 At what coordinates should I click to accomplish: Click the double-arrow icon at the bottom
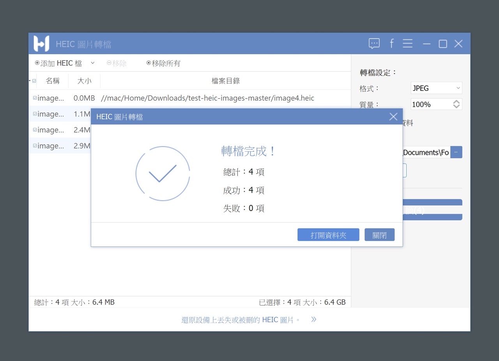[314, 320]
